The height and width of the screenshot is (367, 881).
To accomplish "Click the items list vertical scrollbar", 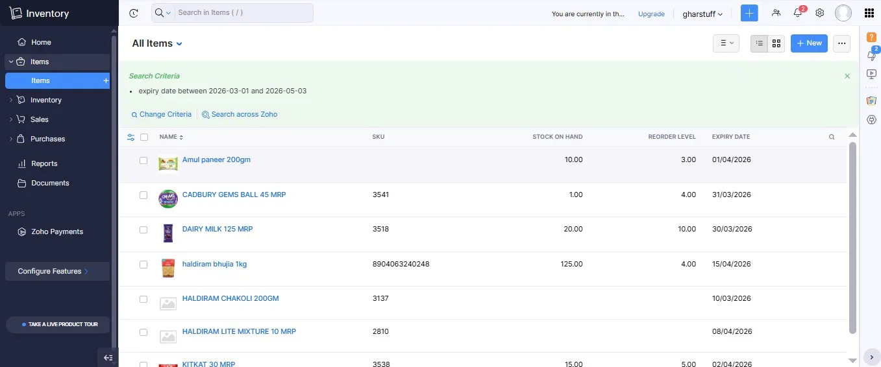I will pos(853,238).
